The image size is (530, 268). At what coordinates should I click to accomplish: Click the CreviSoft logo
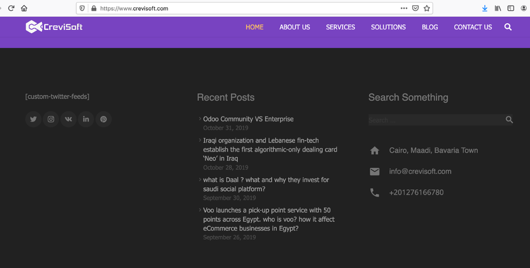[x=54, y=27]
